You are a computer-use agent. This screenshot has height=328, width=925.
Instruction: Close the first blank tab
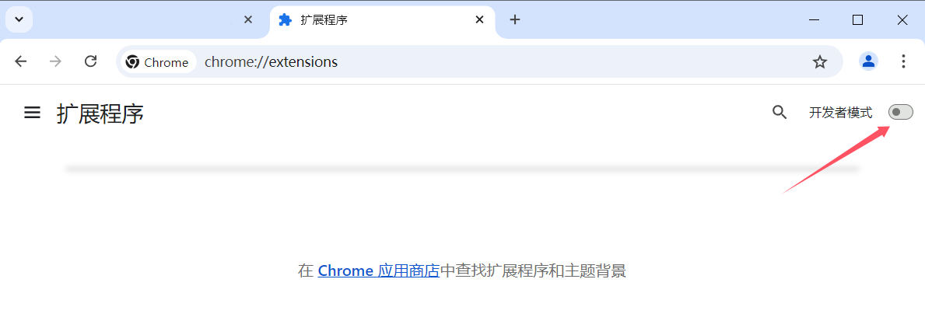248,20
